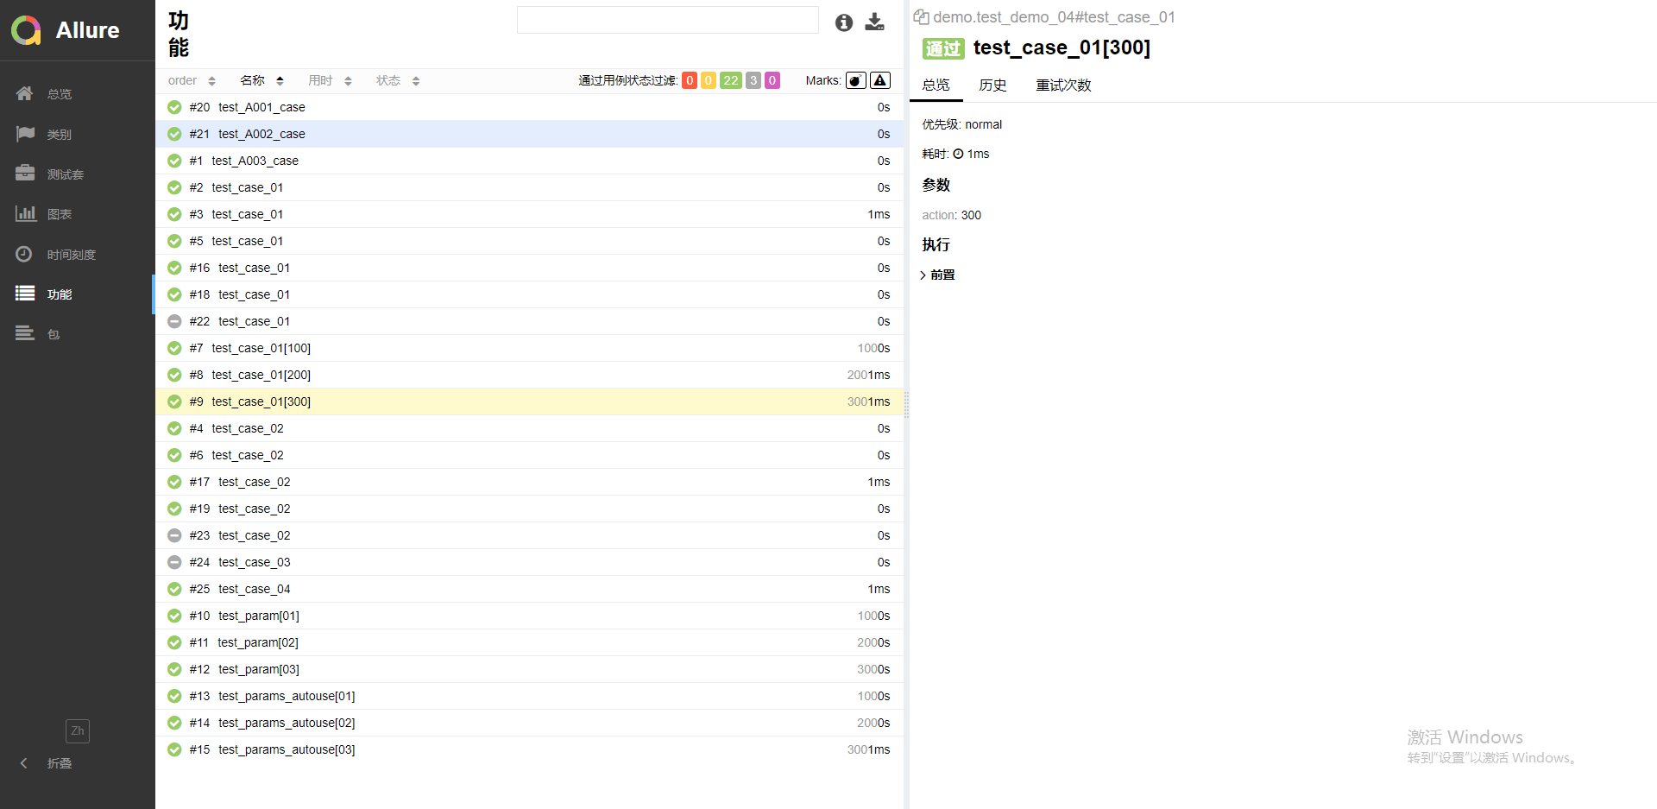Change language with the Zh button
This screenshot has width=1657, height=809.
click(x=78, y=731)
